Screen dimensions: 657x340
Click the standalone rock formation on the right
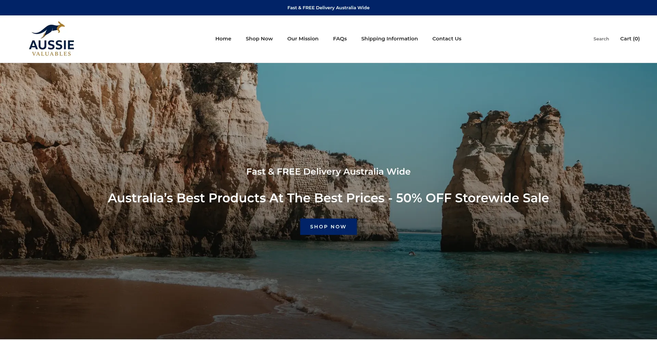point(506,171)
